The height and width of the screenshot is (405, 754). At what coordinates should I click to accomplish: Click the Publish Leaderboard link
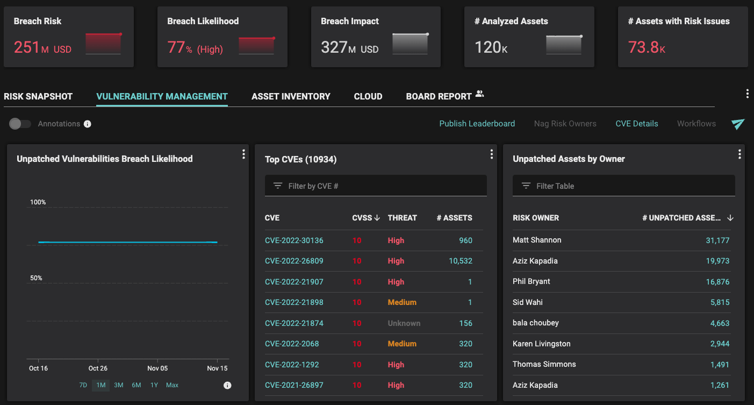tap(477, 124)
